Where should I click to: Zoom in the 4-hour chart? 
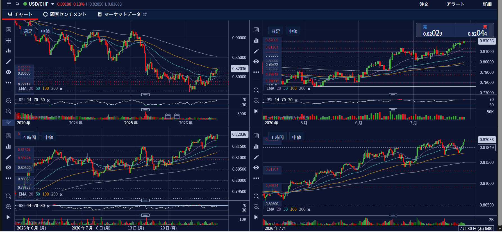tap(8, 206)
